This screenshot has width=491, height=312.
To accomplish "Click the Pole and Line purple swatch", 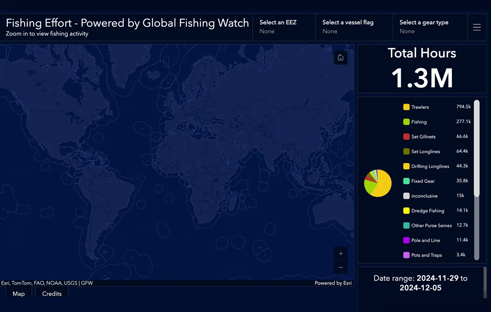I will click(406, 240).
